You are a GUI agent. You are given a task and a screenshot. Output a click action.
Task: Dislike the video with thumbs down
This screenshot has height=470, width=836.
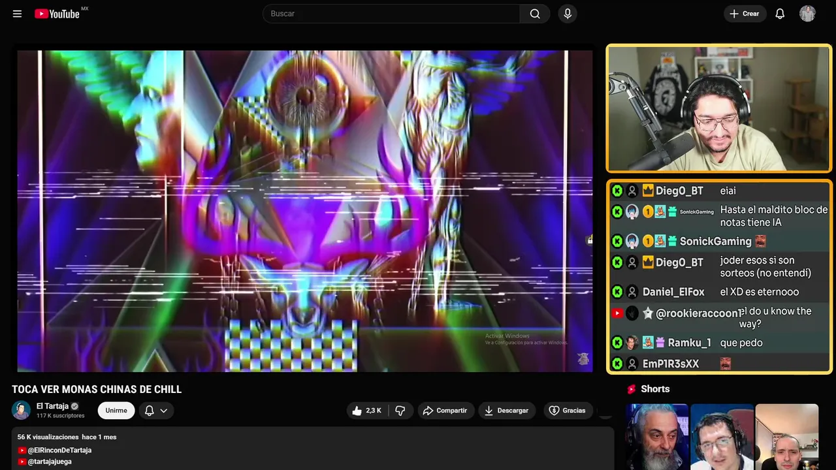click(400, 411)
